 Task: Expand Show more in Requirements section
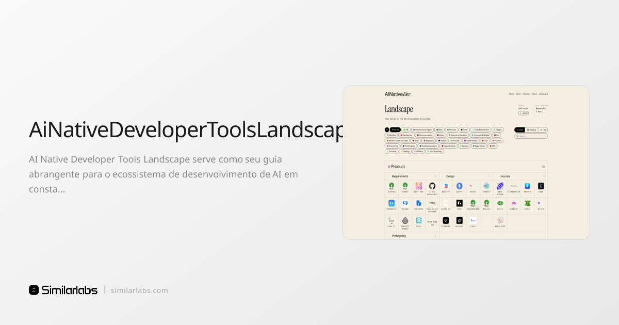(x=432, y=222)
